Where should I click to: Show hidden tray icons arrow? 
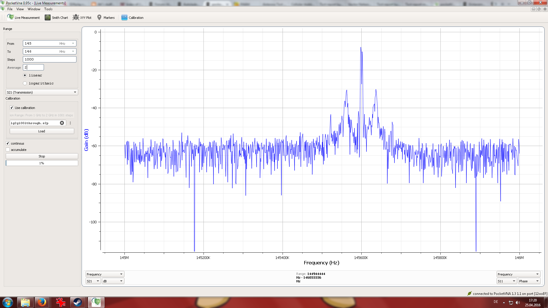point(504,303)
